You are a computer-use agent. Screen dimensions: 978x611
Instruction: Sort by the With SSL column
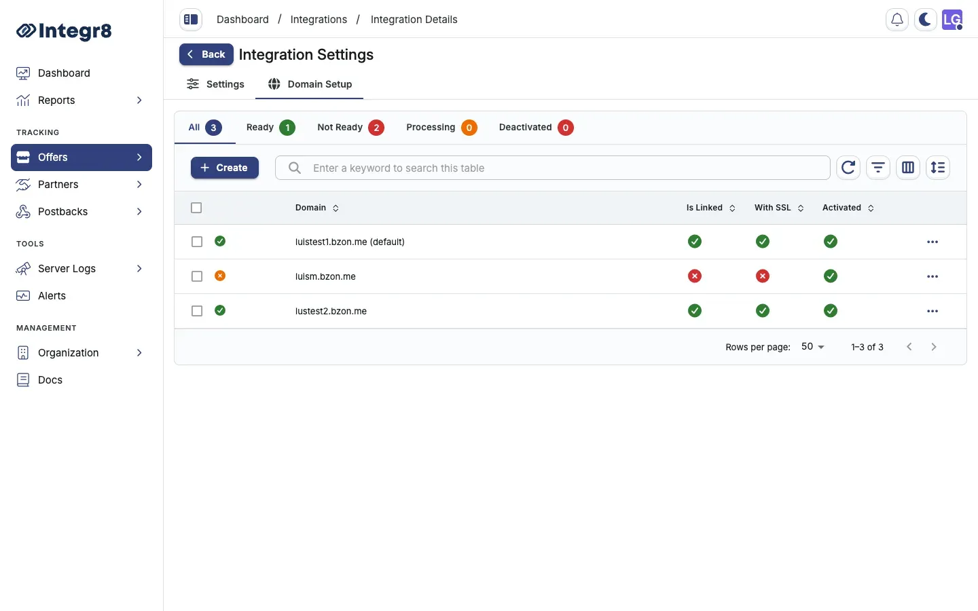point(779,208)
